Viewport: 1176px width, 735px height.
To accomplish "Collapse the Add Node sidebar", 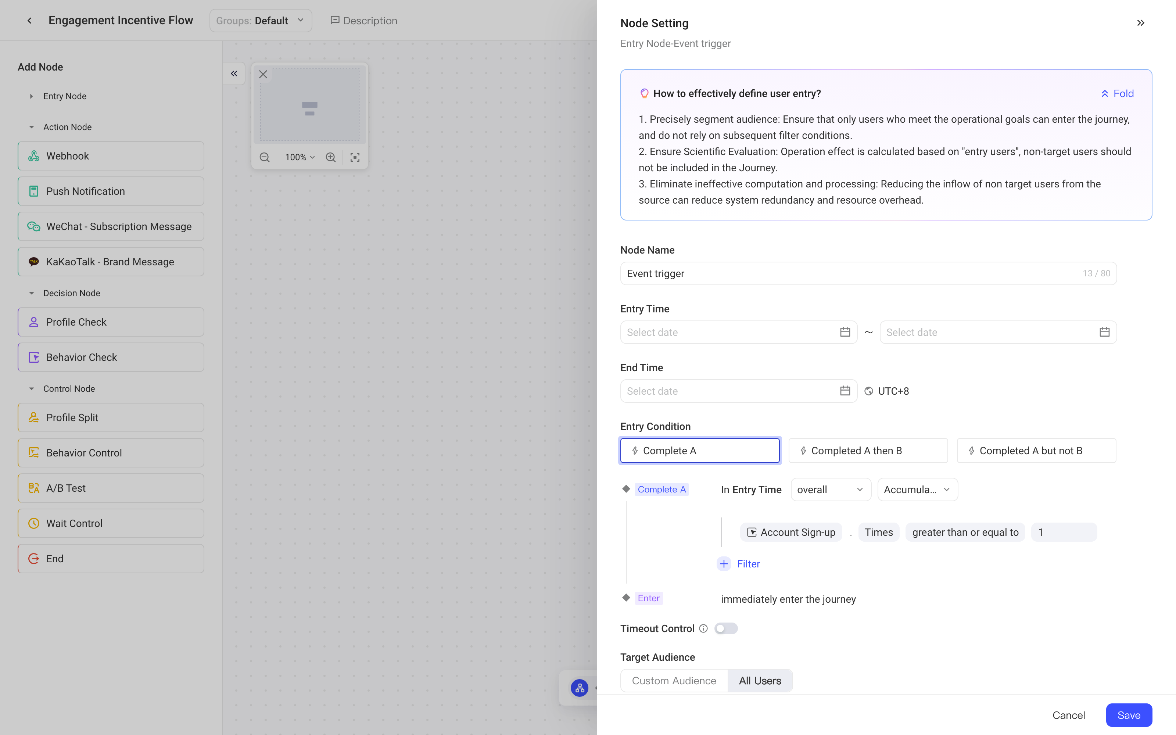I will coord(234,73).
